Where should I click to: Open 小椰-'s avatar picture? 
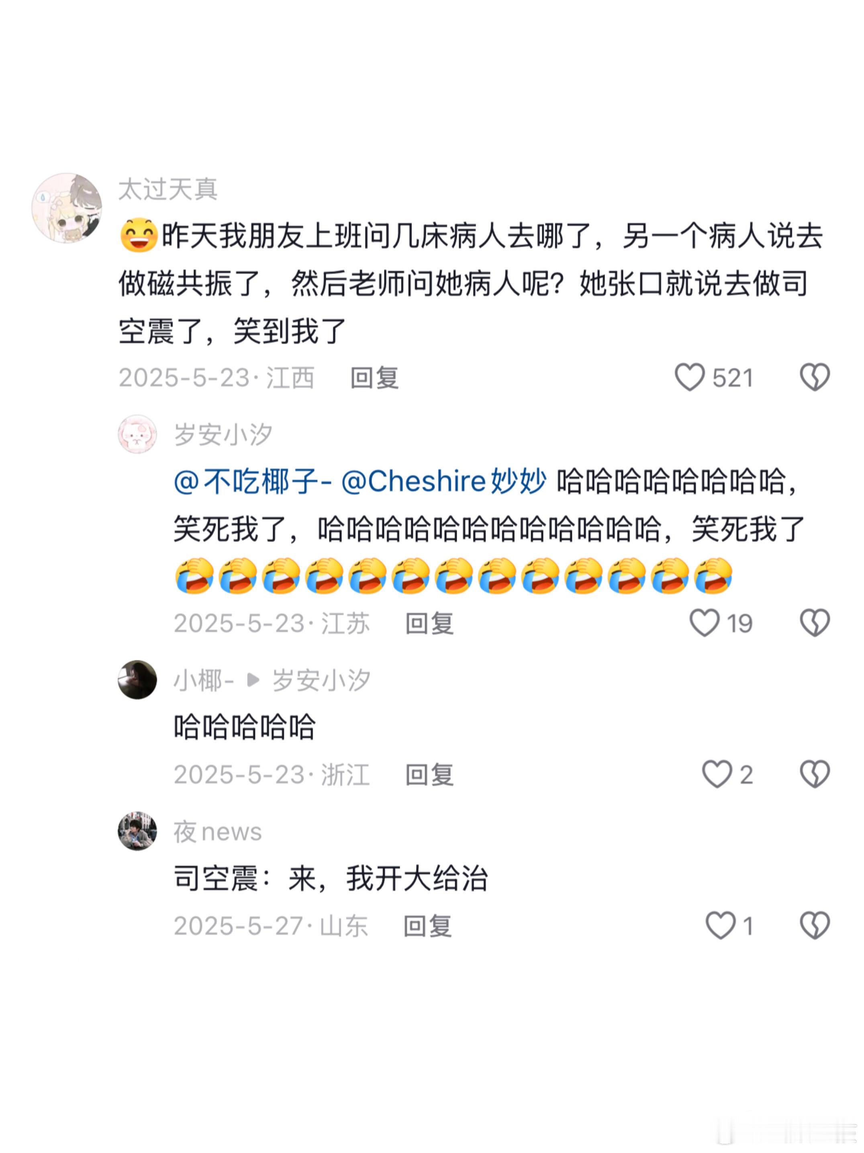(137, 680)
